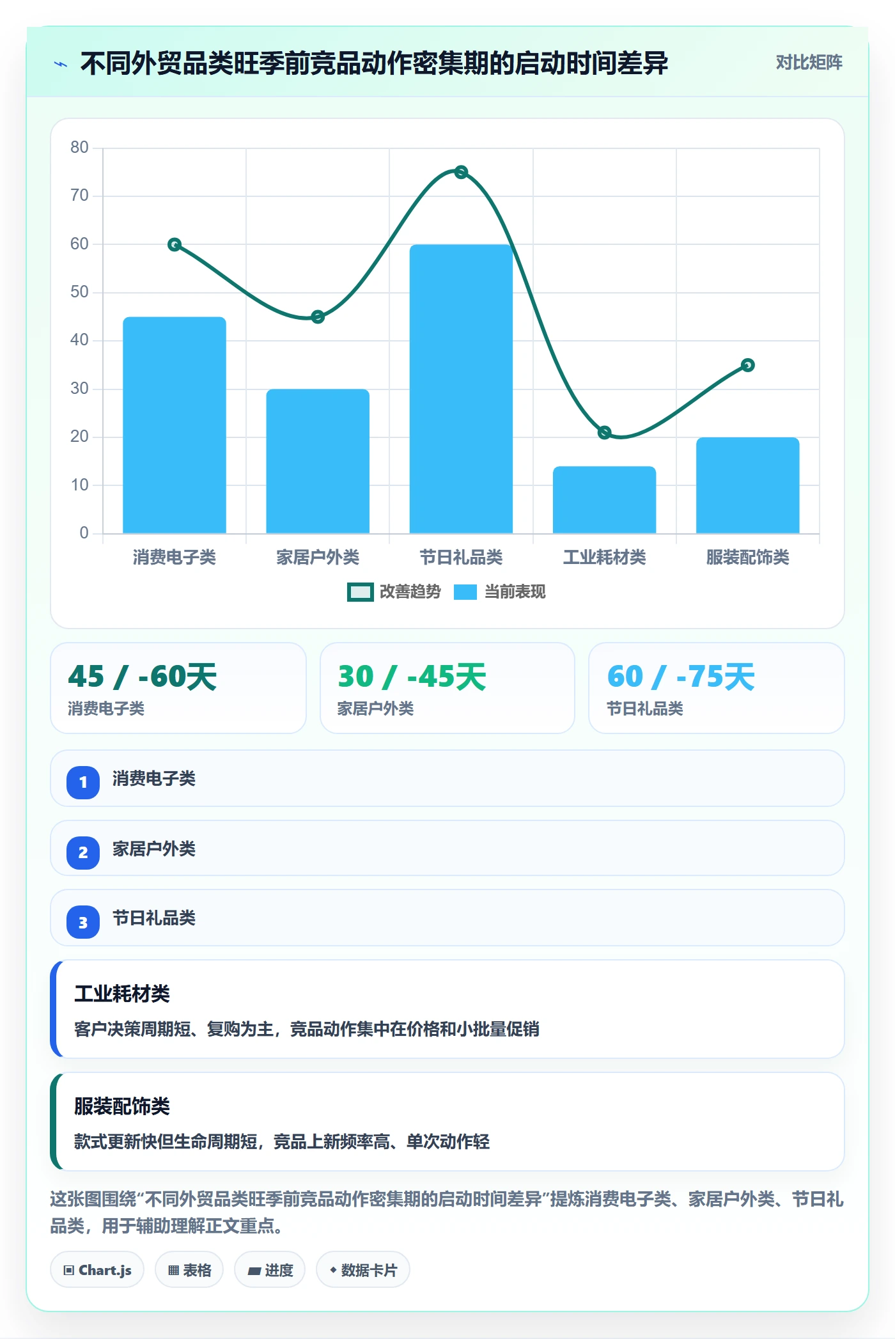Screen dimensions: 895x1339
Task: Click the 服装配饰类 x-axis label
Action: click(x=748, y=557)
